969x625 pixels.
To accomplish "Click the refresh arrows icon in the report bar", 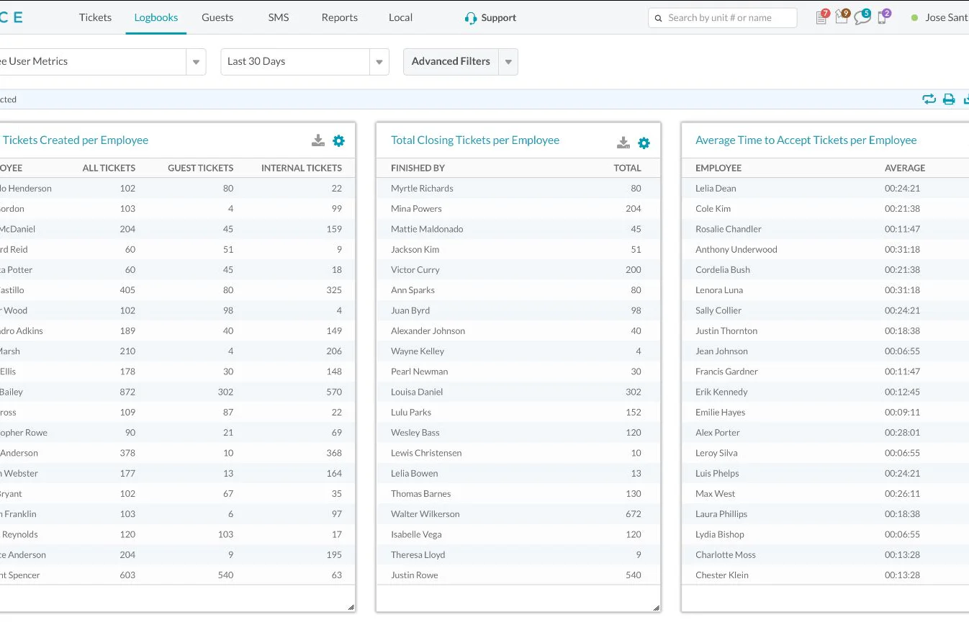I will tap(929, 99).
